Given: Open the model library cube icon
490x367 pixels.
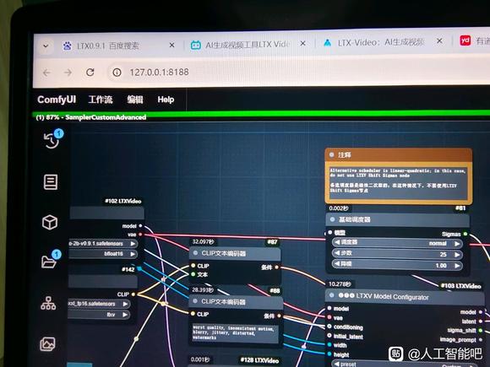Looking at the screenshot, I should (x=50, y=223).
